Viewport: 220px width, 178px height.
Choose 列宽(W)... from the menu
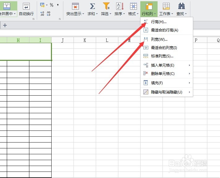167,39
